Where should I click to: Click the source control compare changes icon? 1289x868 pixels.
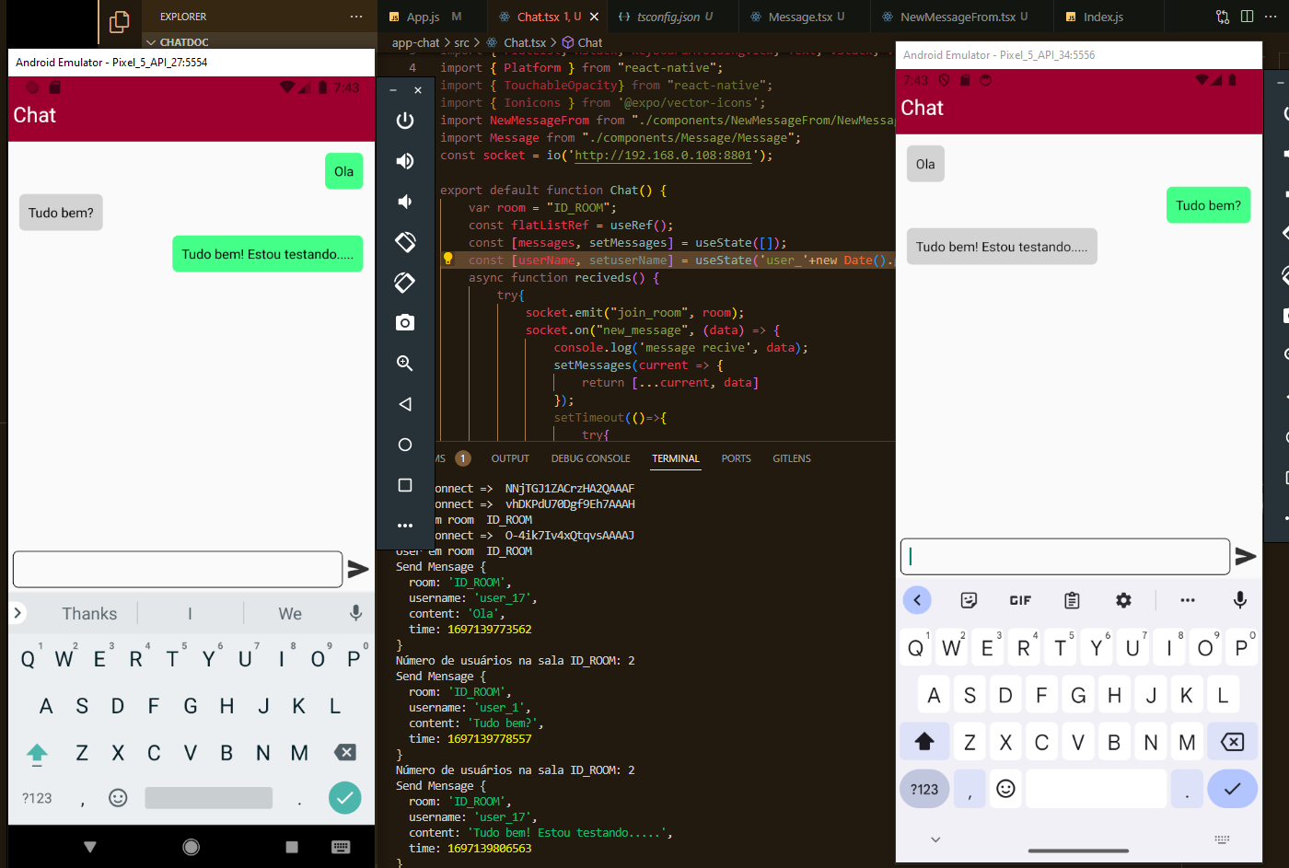1223,17
